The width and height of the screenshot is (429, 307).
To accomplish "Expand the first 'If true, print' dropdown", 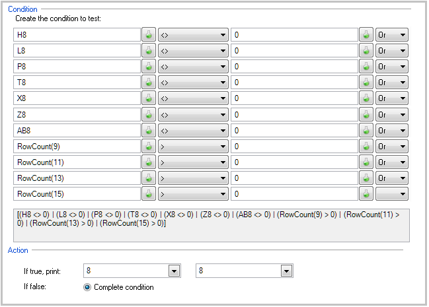I will point(175,271).
